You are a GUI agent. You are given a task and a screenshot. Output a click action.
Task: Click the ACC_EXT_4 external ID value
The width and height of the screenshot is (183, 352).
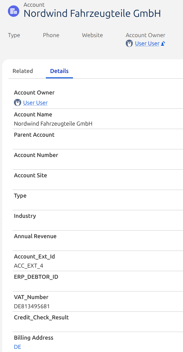pos(28,266)
